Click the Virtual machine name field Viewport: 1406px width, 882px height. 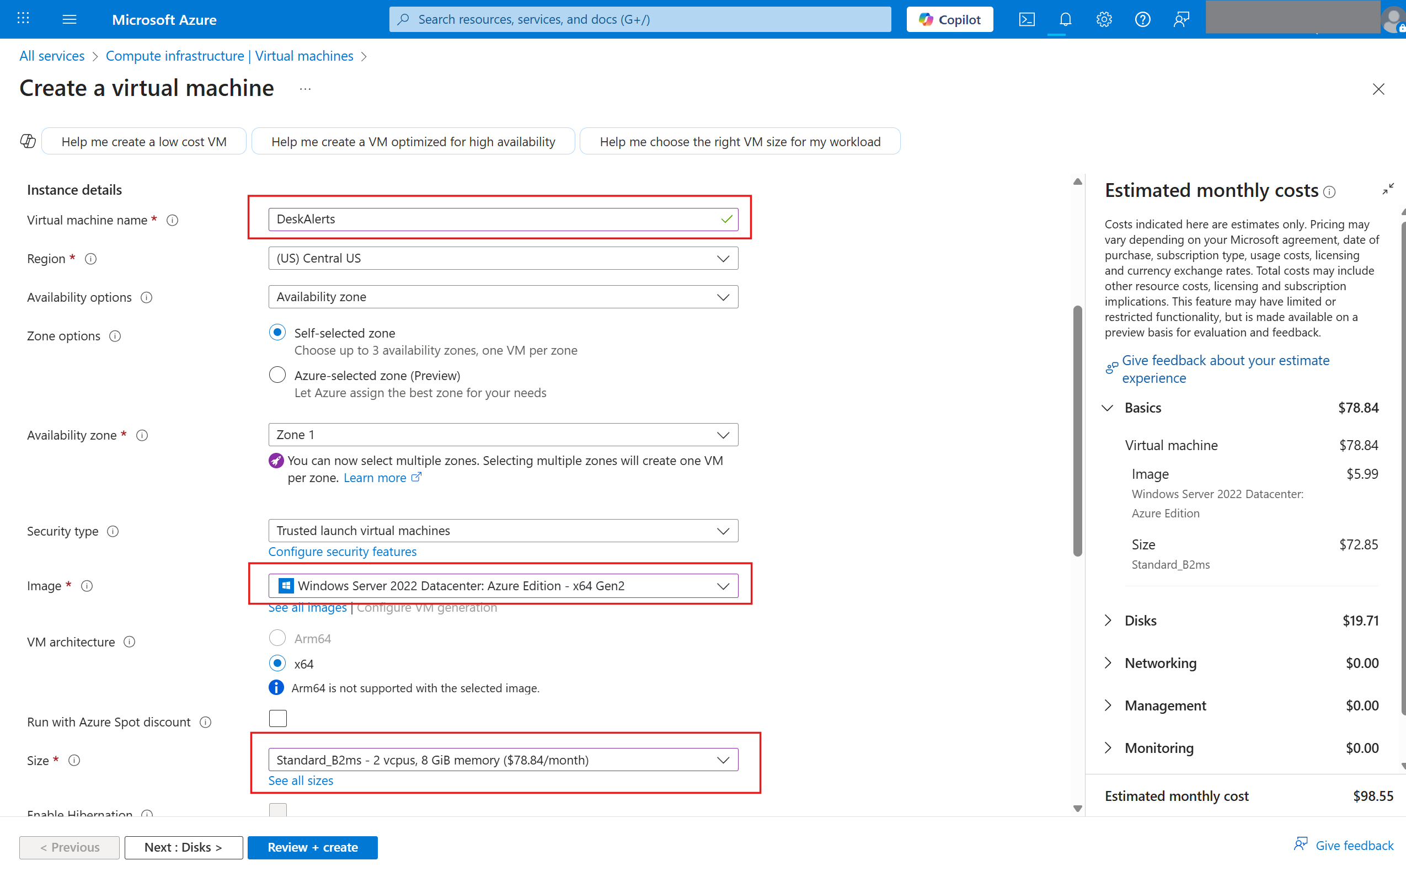coord(496,220)
